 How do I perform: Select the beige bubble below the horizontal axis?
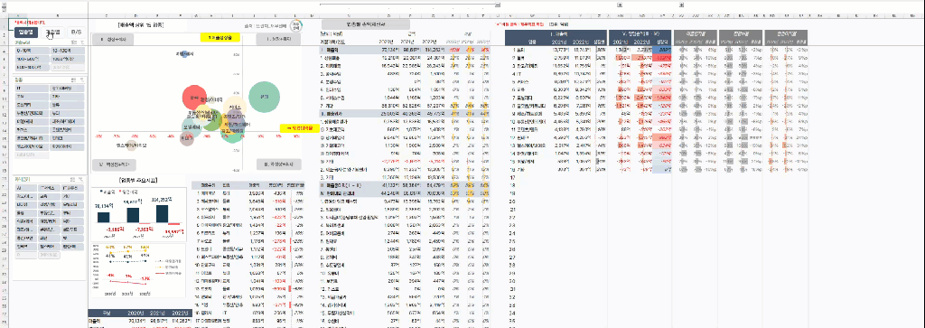point(132,145)
